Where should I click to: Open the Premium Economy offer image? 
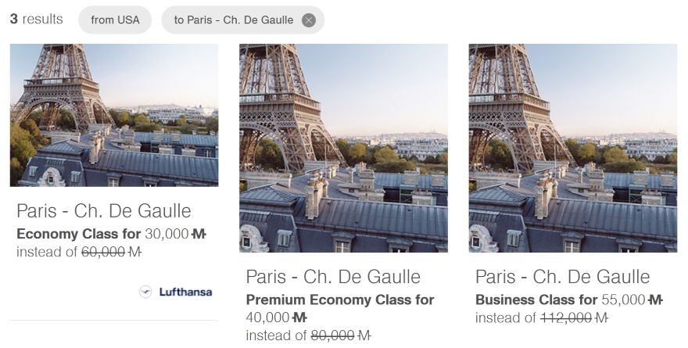343,148
